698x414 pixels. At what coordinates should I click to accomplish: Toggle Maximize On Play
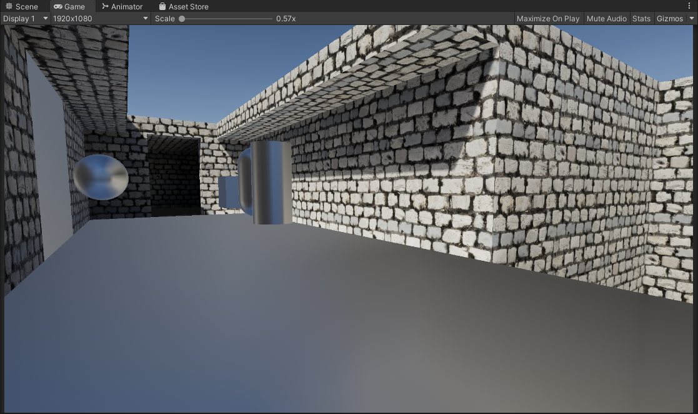547,18
